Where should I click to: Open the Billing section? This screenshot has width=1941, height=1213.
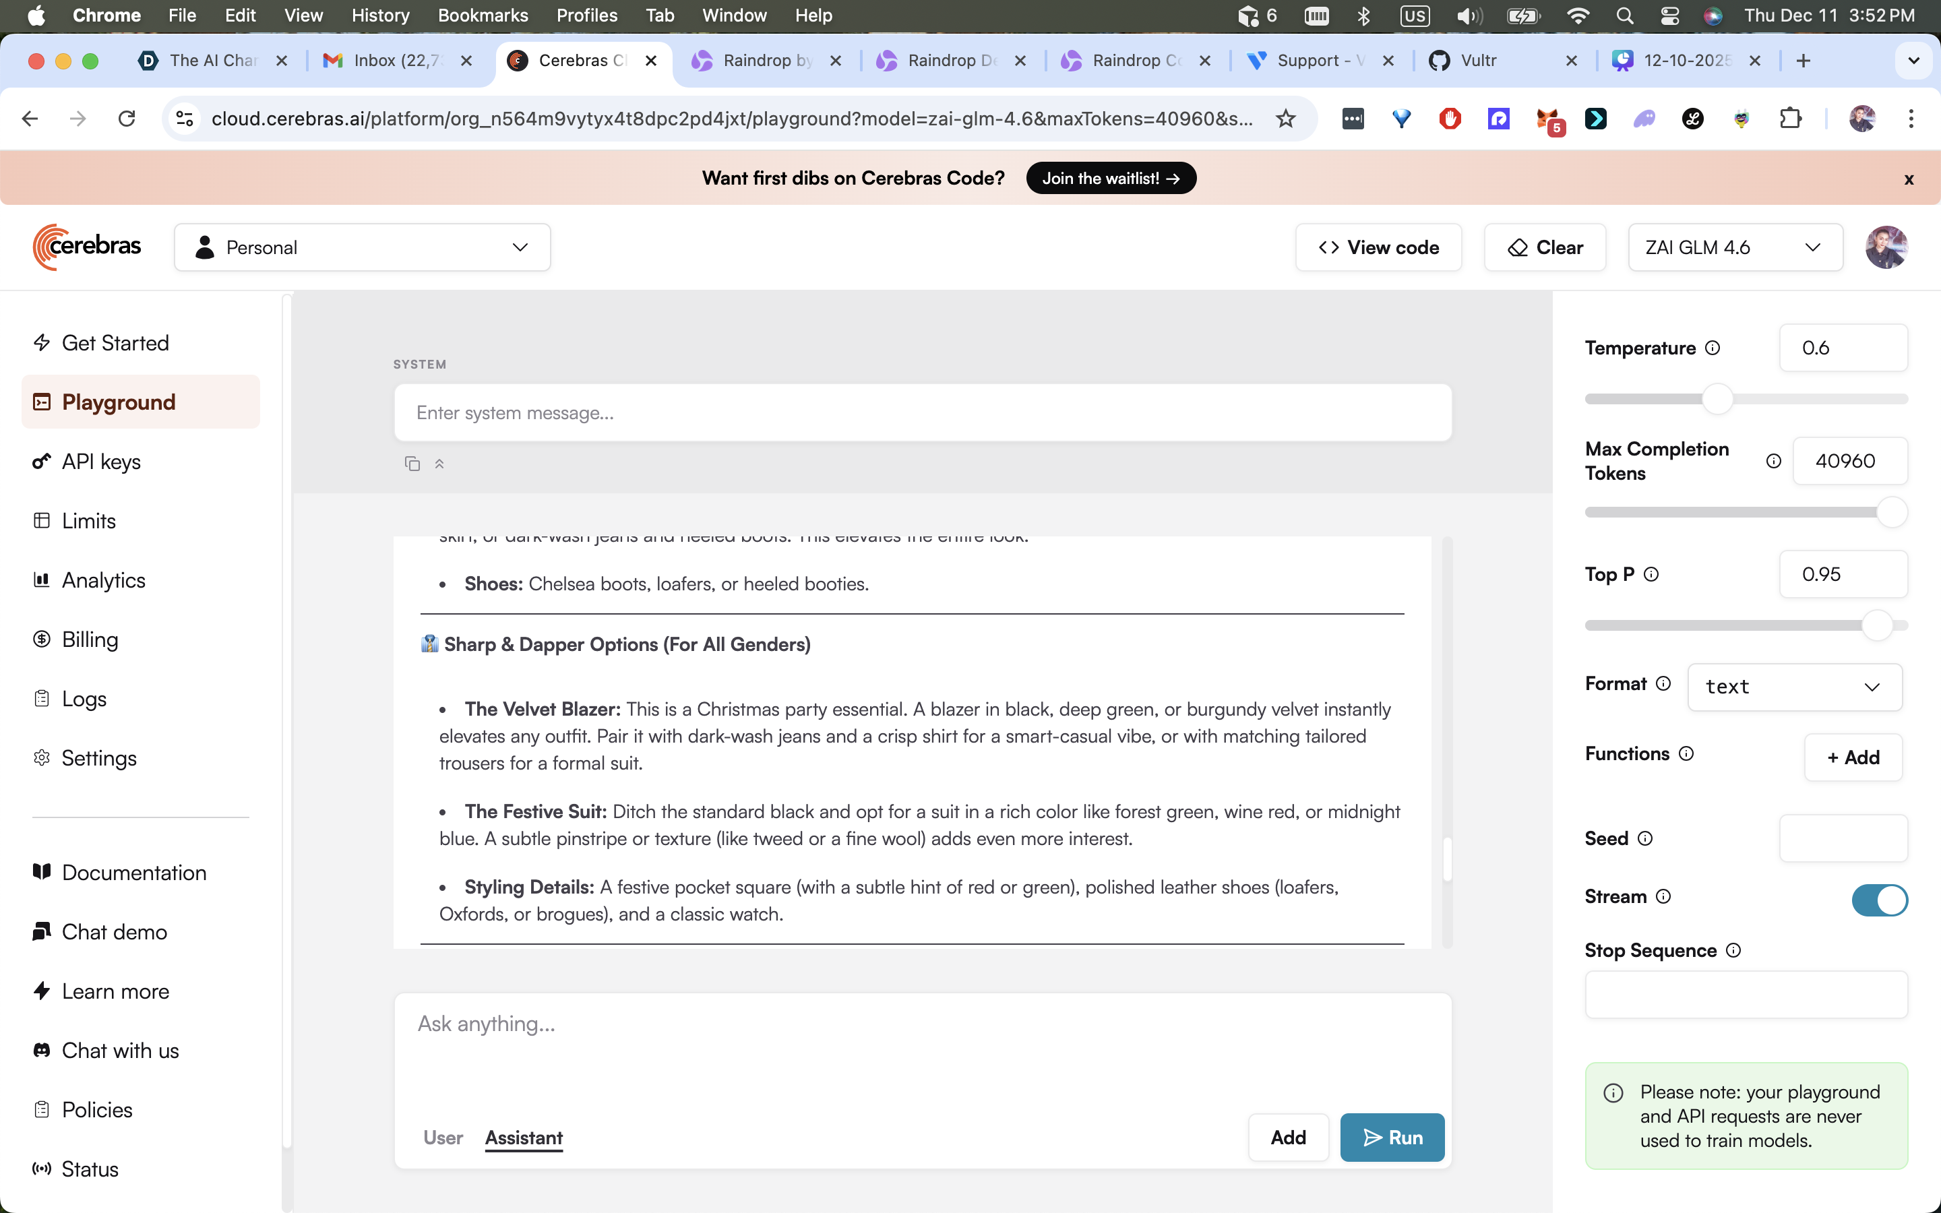click(x=90, y=640)
